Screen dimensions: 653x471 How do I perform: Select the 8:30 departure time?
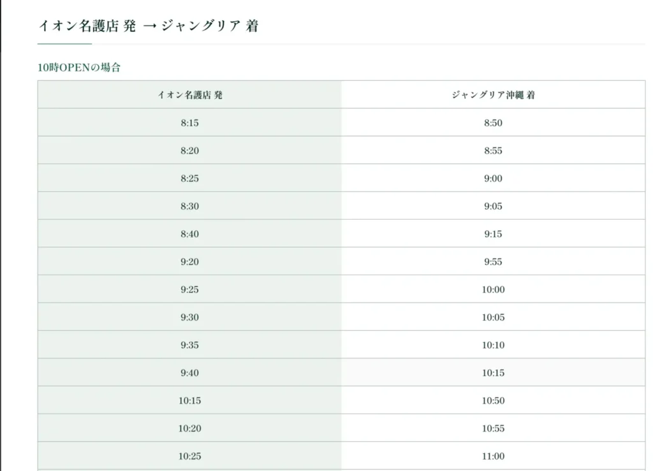tap(189, 206)
